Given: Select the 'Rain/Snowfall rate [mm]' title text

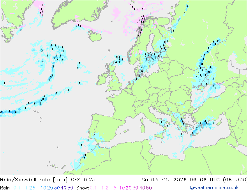Looking at the screenshot, I should point(34,179).
